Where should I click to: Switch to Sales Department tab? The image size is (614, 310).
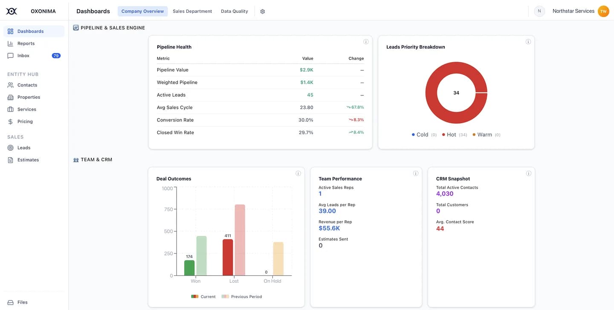coord(192,11)
